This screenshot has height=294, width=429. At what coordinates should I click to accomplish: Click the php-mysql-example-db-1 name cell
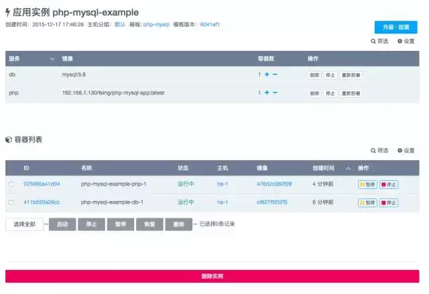point(112,202)
